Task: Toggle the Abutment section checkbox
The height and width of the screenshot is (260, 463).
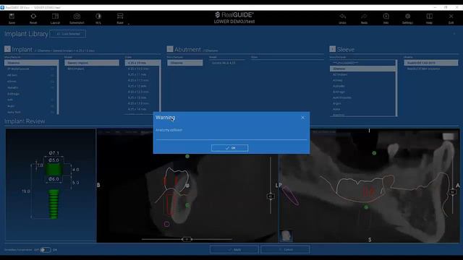Action: point(170,49)
